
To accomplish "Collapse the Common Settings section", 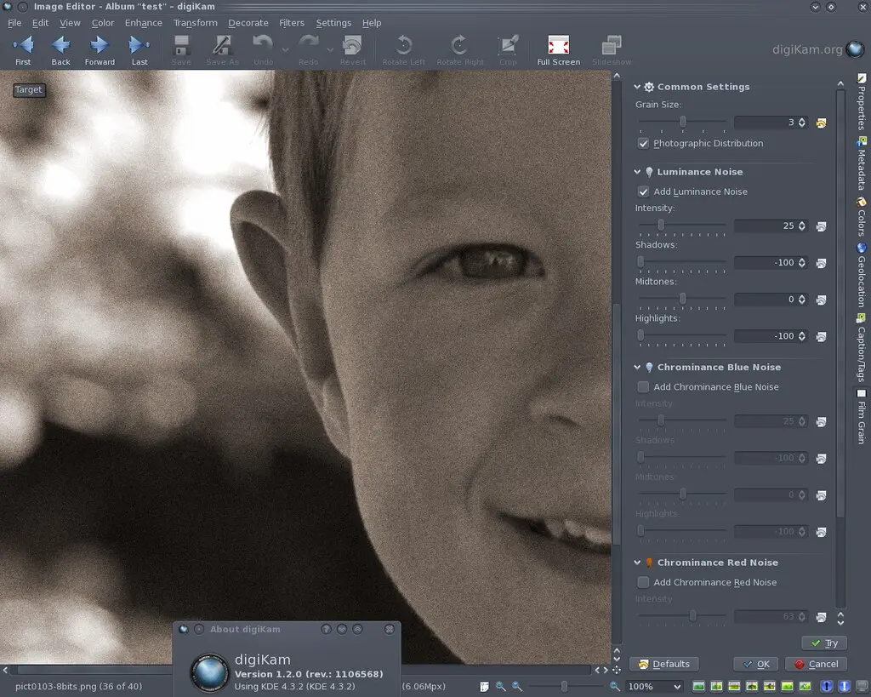I will [638, 87].
